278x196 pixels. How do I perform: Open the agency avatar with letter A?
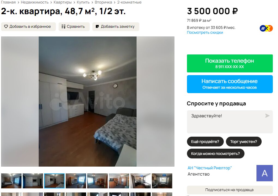(265, 173)
